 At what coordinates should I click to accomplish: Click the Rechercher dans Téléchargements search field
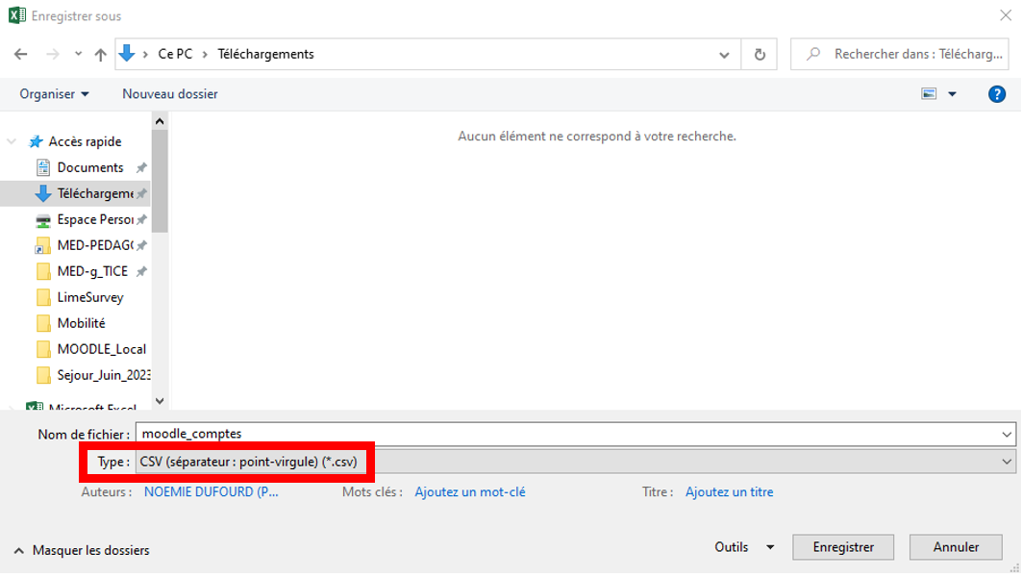900,54
